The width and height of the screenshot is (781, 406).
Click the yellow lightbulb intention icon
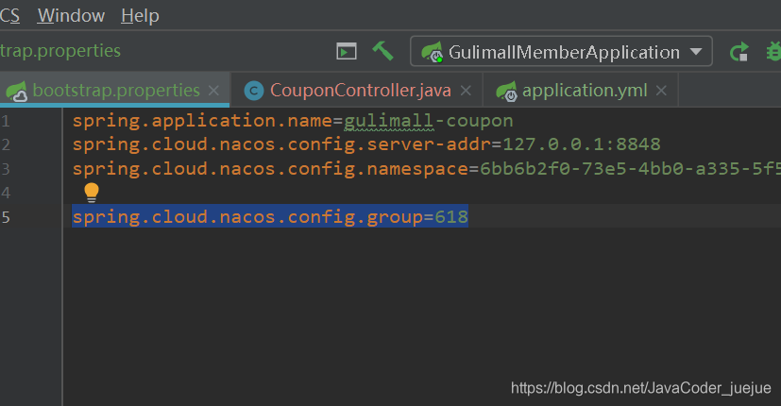[x=92, y=193]
